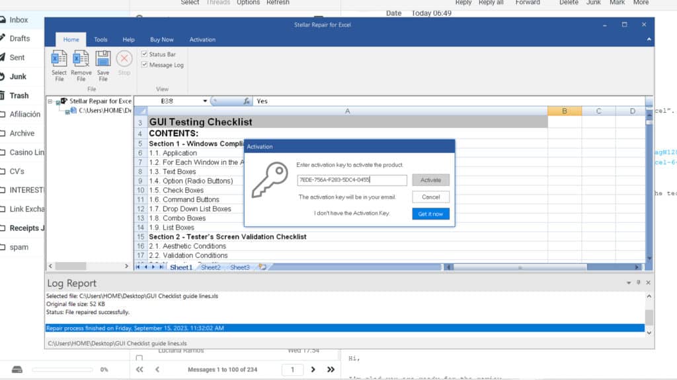
Task: Click the Save File icon
Action: click(102, 59)
